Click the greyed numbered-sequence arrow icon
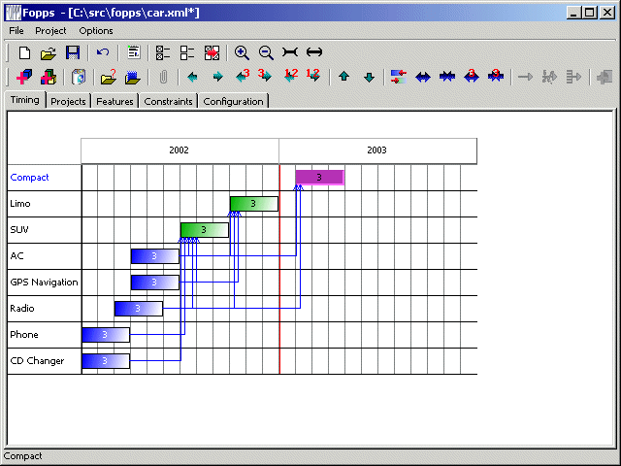This screenshot has height=466, width=621. point(549,77)
